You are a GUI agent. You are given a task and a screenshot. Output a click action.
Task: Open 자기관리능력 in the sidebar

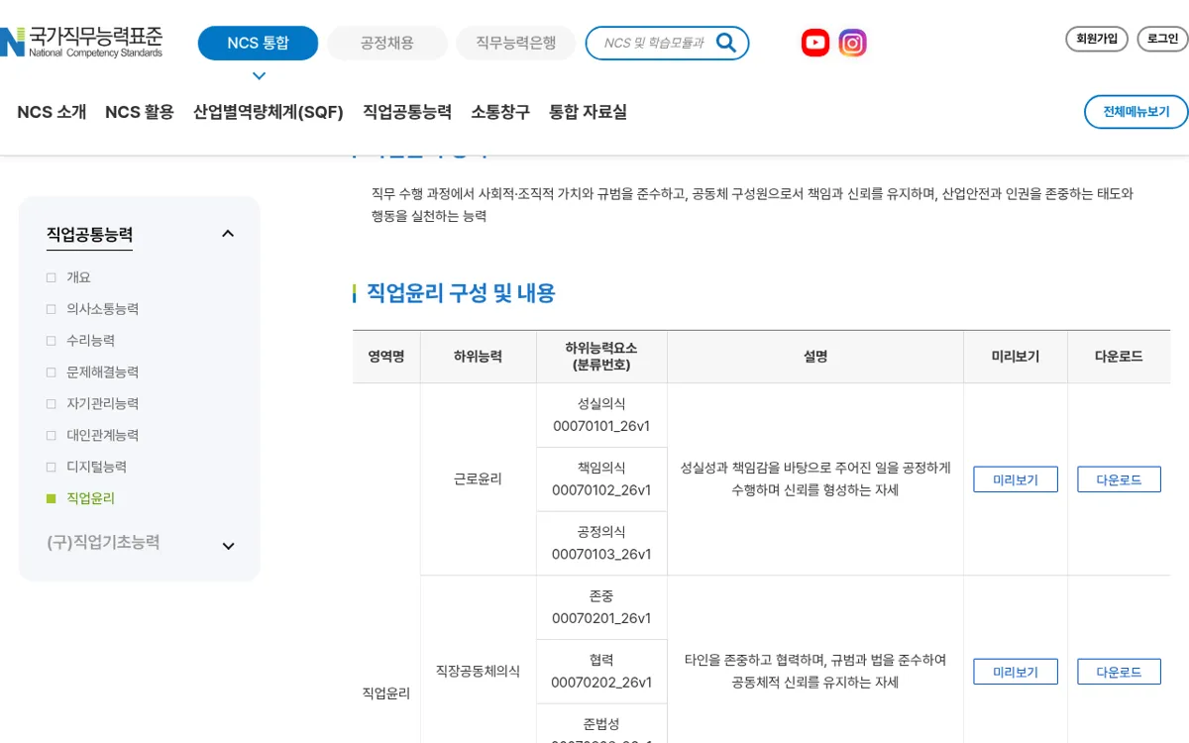[102, 404]
